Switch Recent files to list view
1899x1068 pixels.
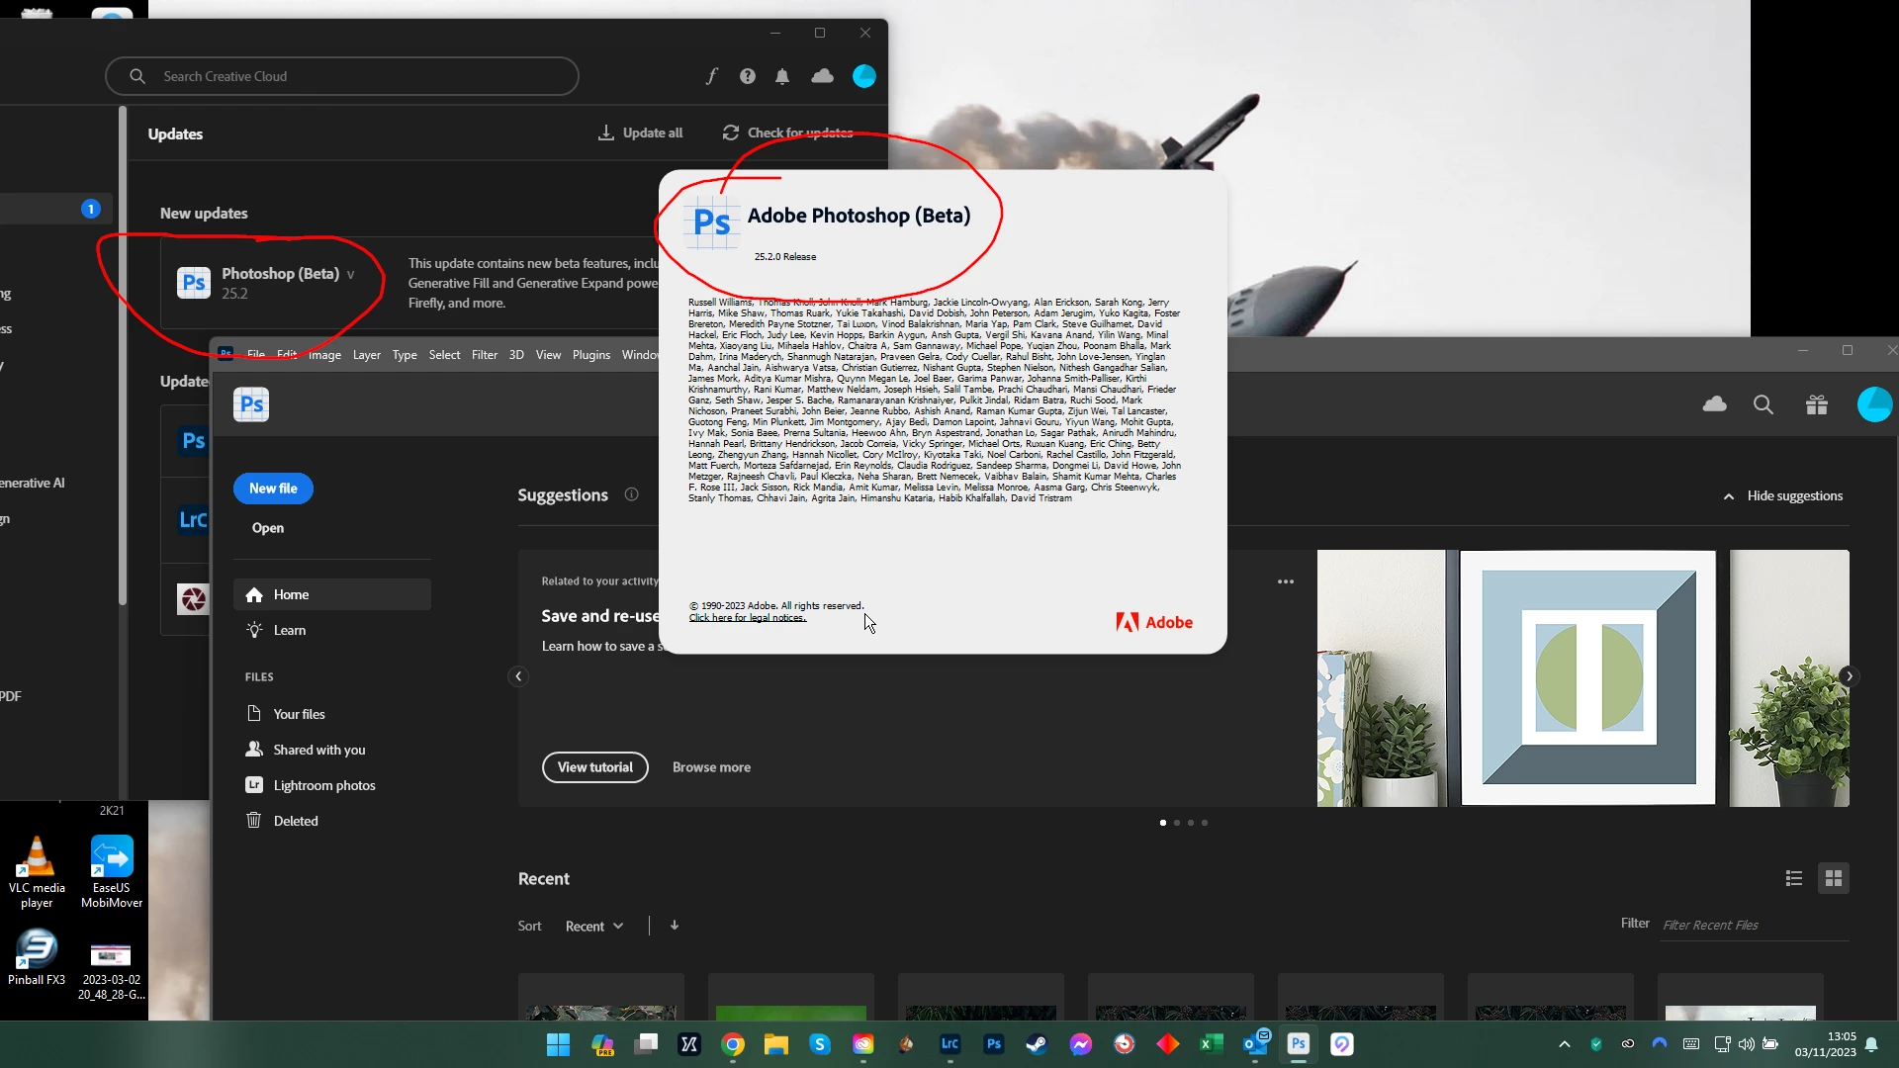coord(1794,878)
